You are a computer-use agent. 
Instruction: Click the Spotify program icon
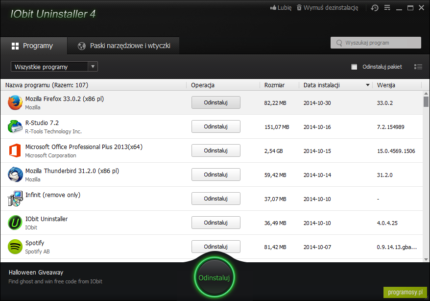click(x=15, y=247)
